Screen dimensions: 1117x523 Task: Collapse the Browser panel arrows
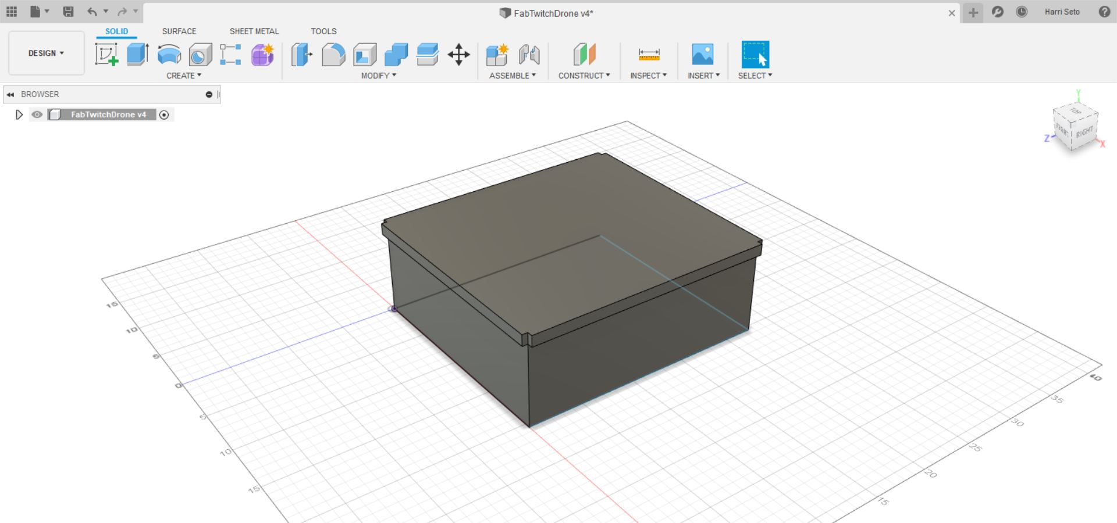point(10,94)
